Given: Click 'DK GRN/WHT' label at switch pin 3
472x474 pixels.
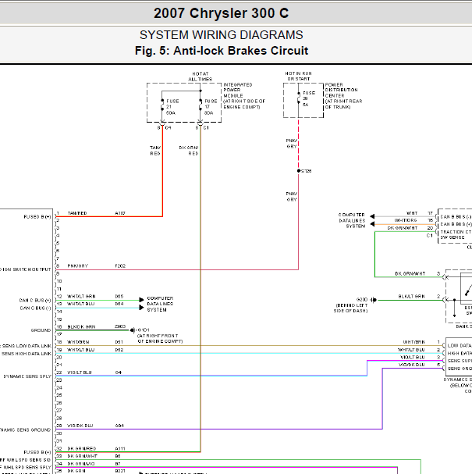Looking at the screenshot, I should tap(410, 273).
